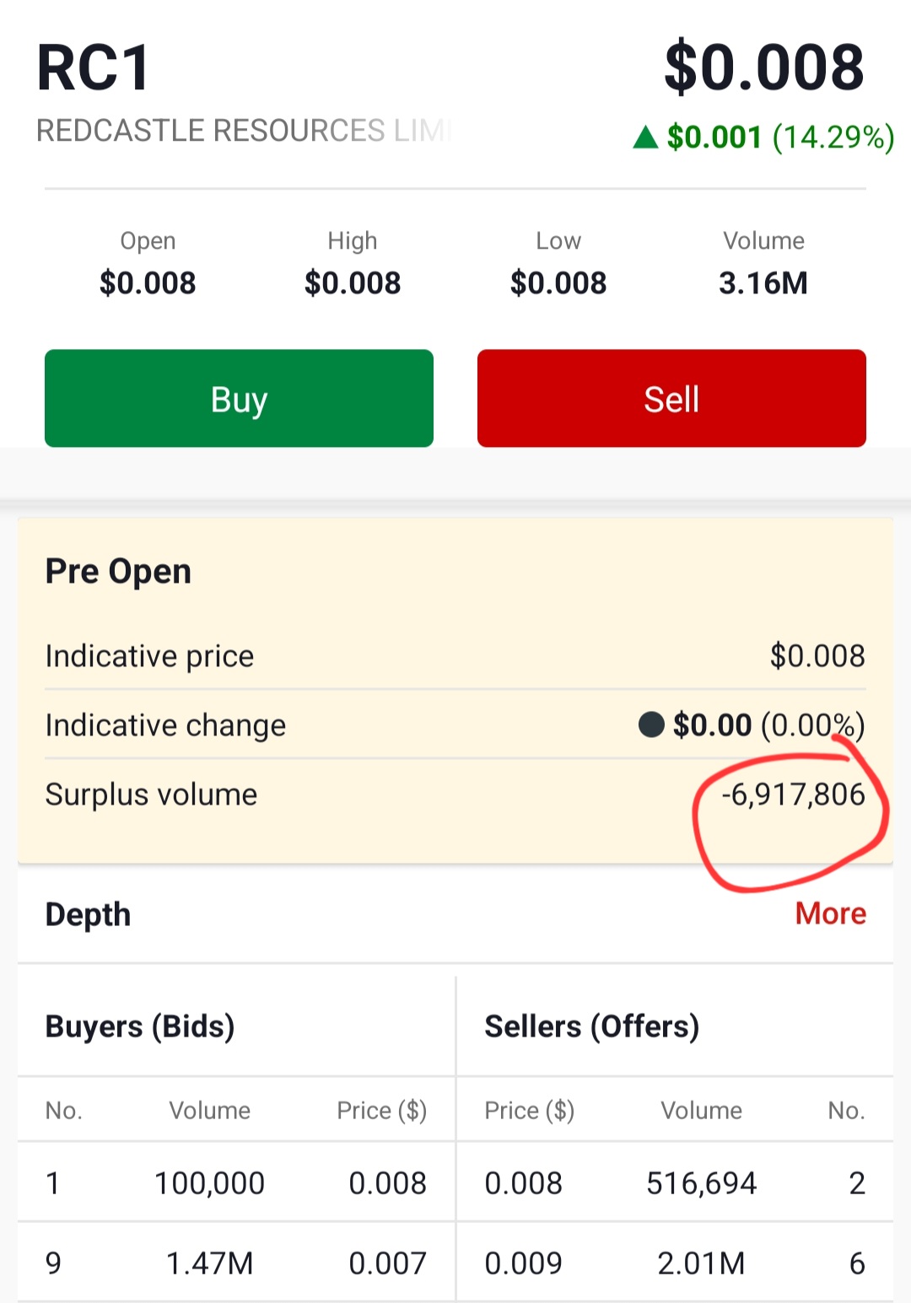Viewport: 911px width, 1303px height.
Task: Click the Pre Open section heading
Action: point(118,572)
